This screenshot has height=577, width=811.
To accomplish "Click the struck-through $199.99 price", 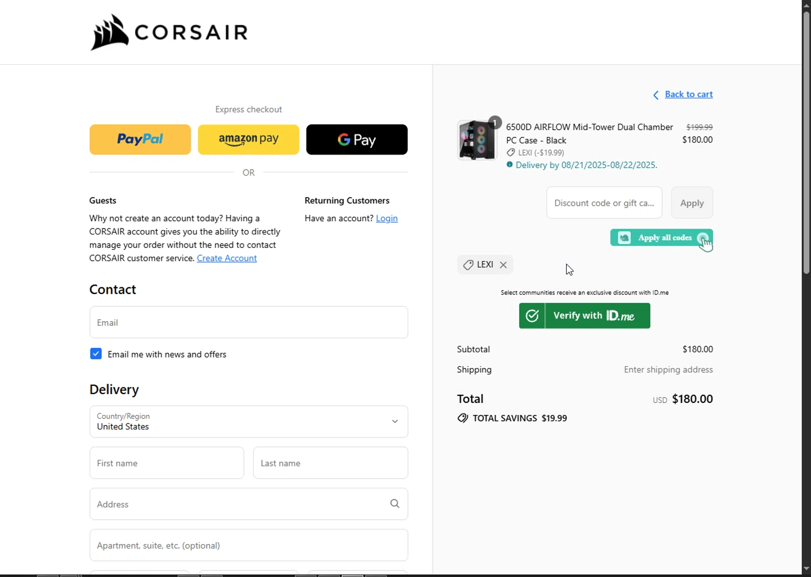I will (x=700, y=127).
